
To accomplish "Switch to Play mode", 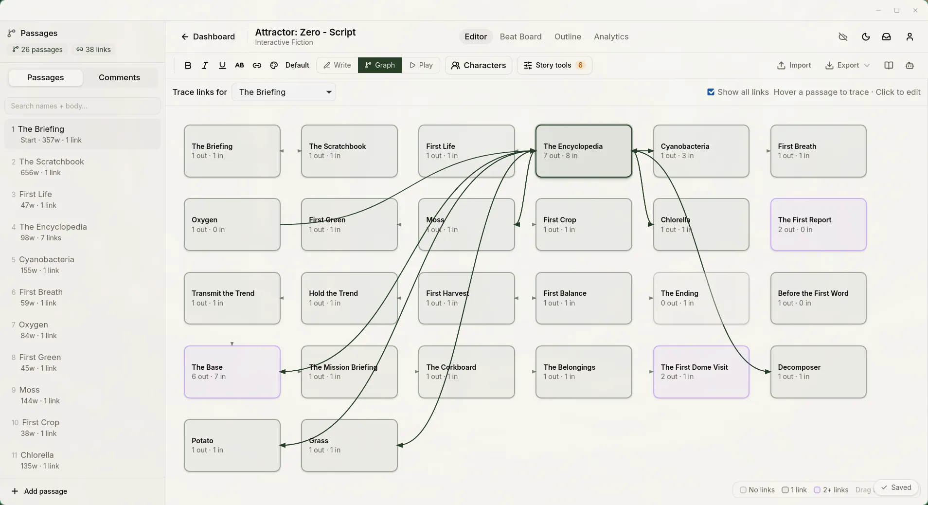I will [421, 65].
